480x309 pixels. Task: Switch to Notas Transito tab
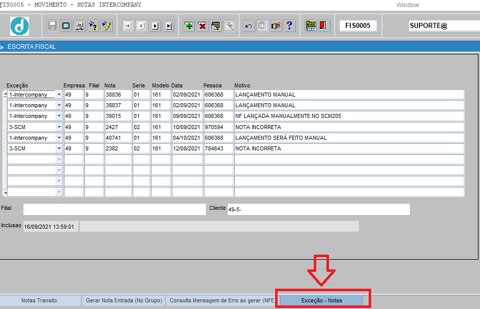tap(39, 300)
